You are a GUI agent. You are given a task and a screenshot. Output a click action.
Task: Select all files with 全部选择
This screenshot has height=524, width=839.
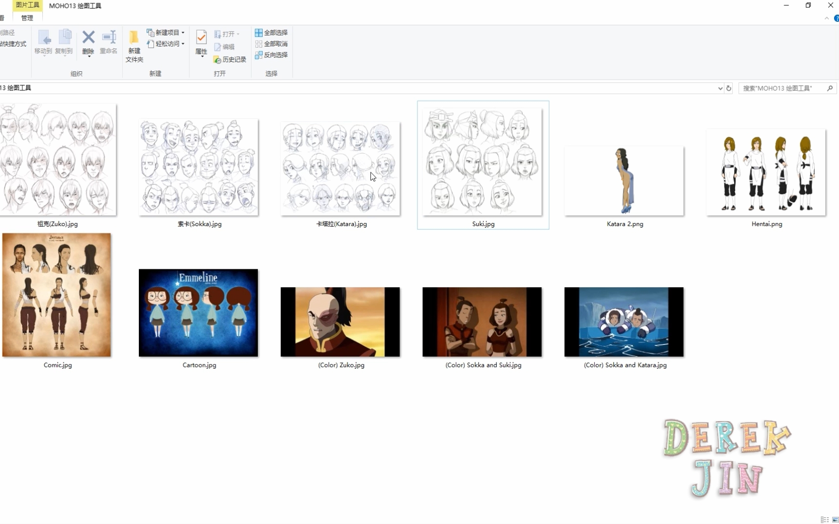(x=271, y=33)
